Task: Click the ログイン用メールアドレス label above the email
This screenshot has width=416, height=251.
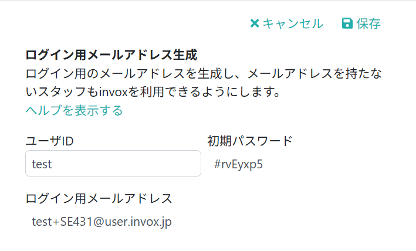Action: click(x=99, y=198)
